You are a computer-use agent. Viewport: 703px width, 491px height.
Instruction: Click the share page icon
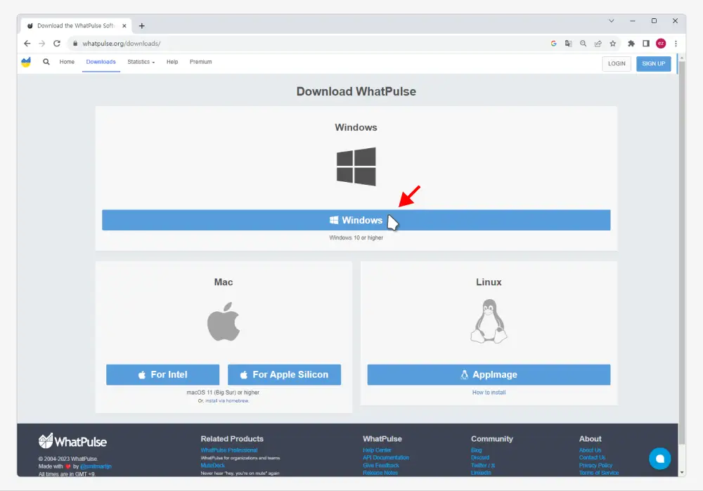coord(598,44)
